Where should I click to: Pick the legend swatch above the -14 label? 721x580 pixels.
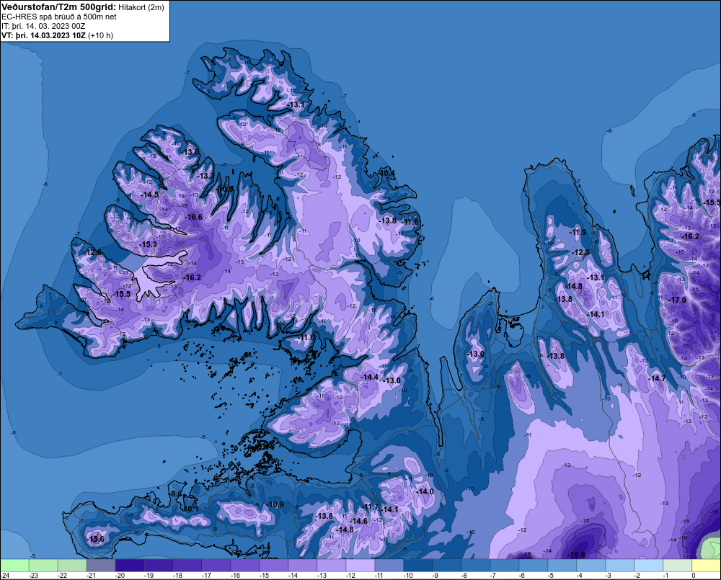tap(303, 565)
